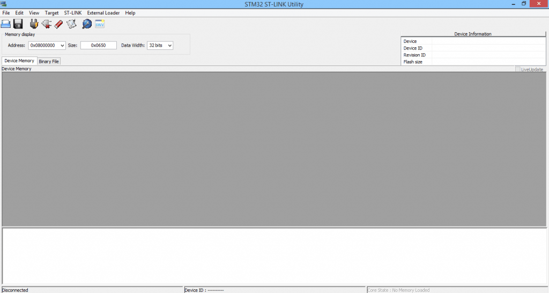This screenshot has width=549, height=293.
Task: Close the ST-LINK Utility window
Action: tap(539, 4)
